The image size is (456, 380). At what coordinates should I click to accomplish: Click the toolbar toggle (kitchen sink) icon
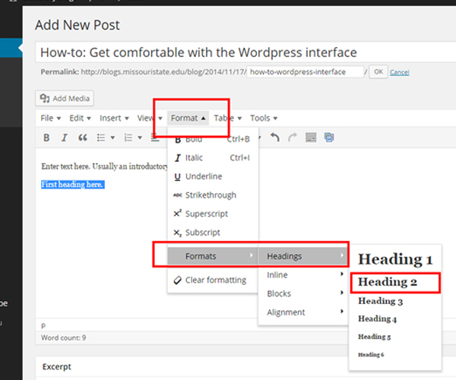click(x=311, y=138)
